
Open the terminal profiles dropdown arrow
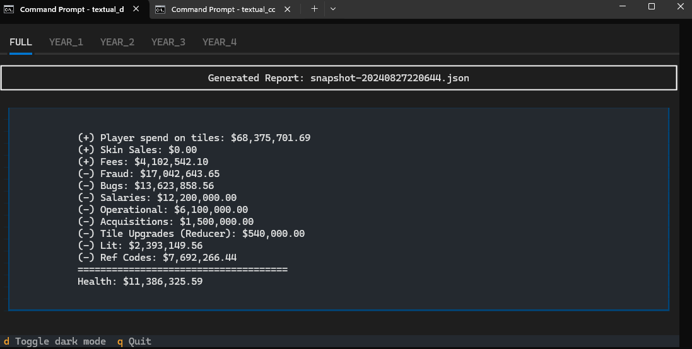pyautogui.click(x=333, y=9)
